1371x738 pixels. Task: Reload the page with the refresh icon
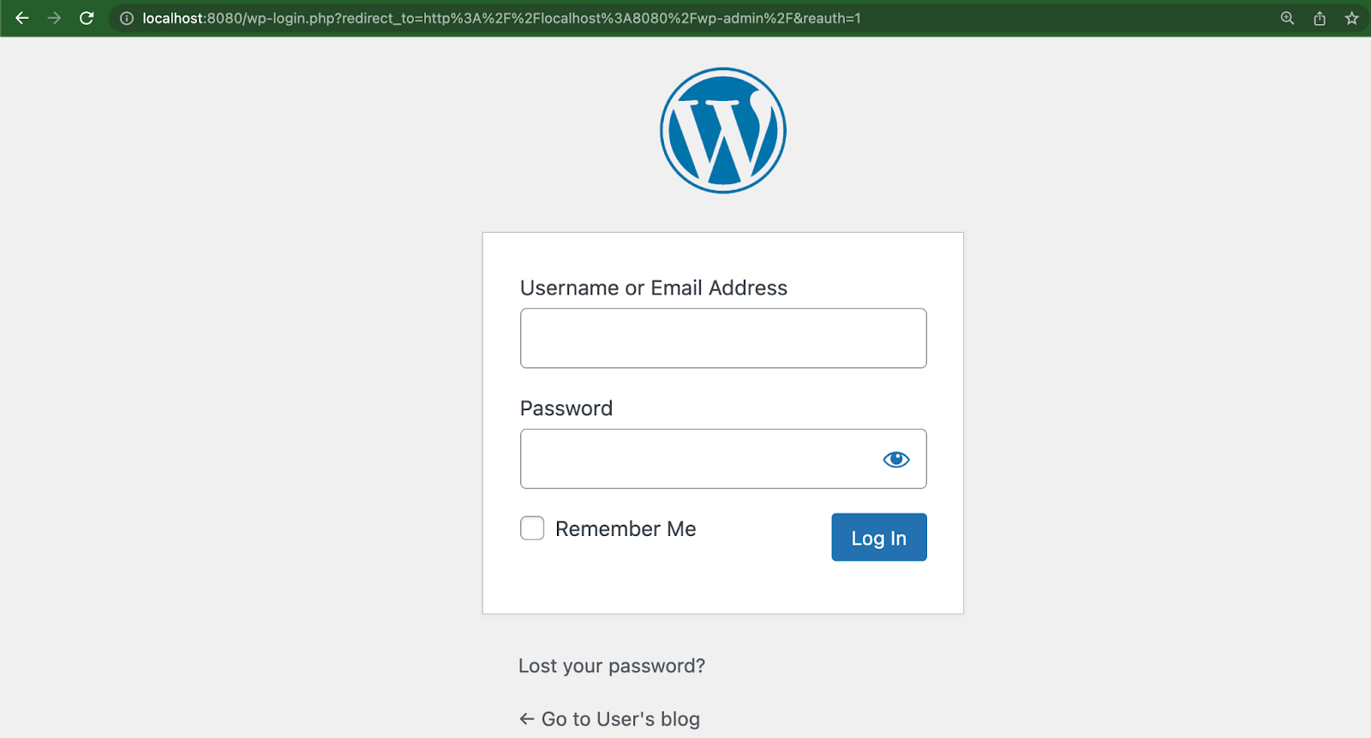point(86,17)
